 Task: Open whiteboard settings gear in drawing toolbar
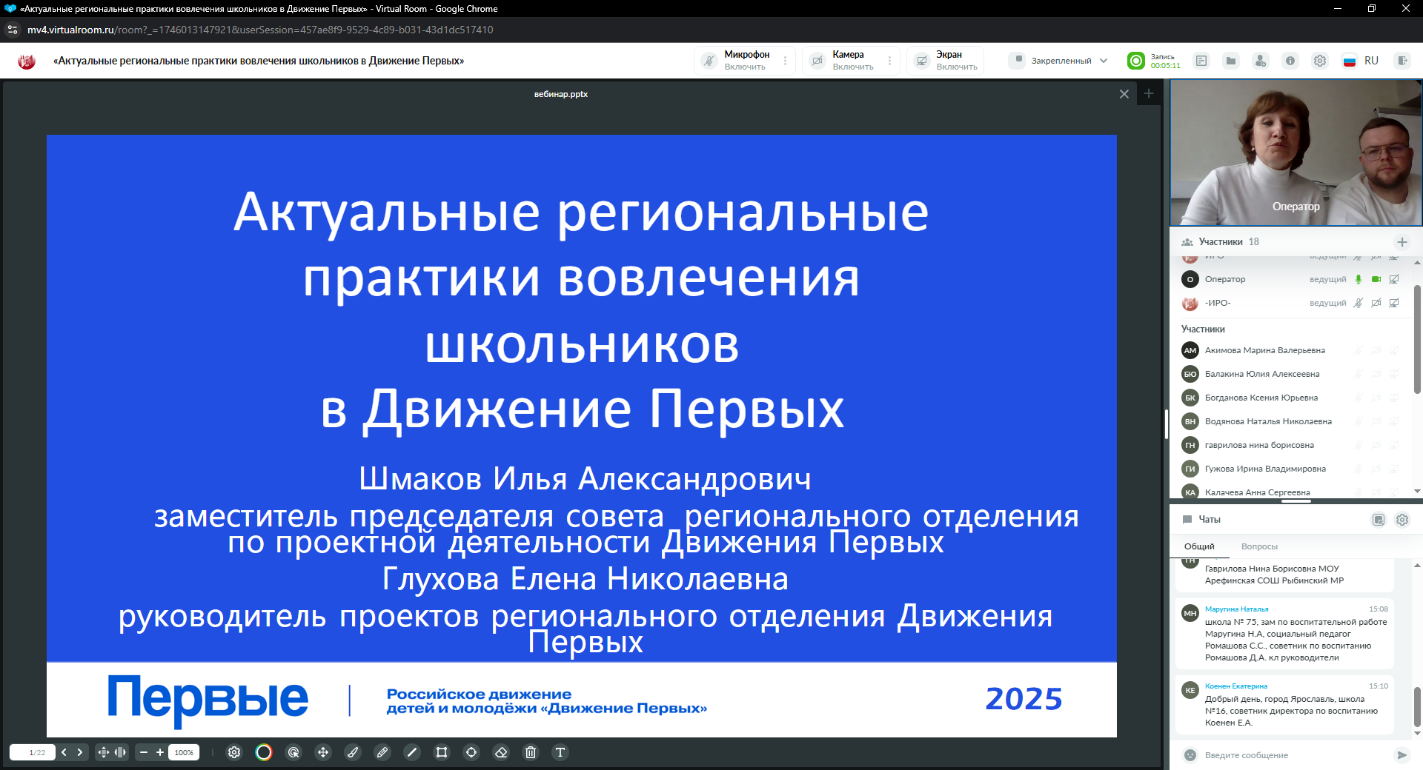pyautogui.click(x=234, y=752)
